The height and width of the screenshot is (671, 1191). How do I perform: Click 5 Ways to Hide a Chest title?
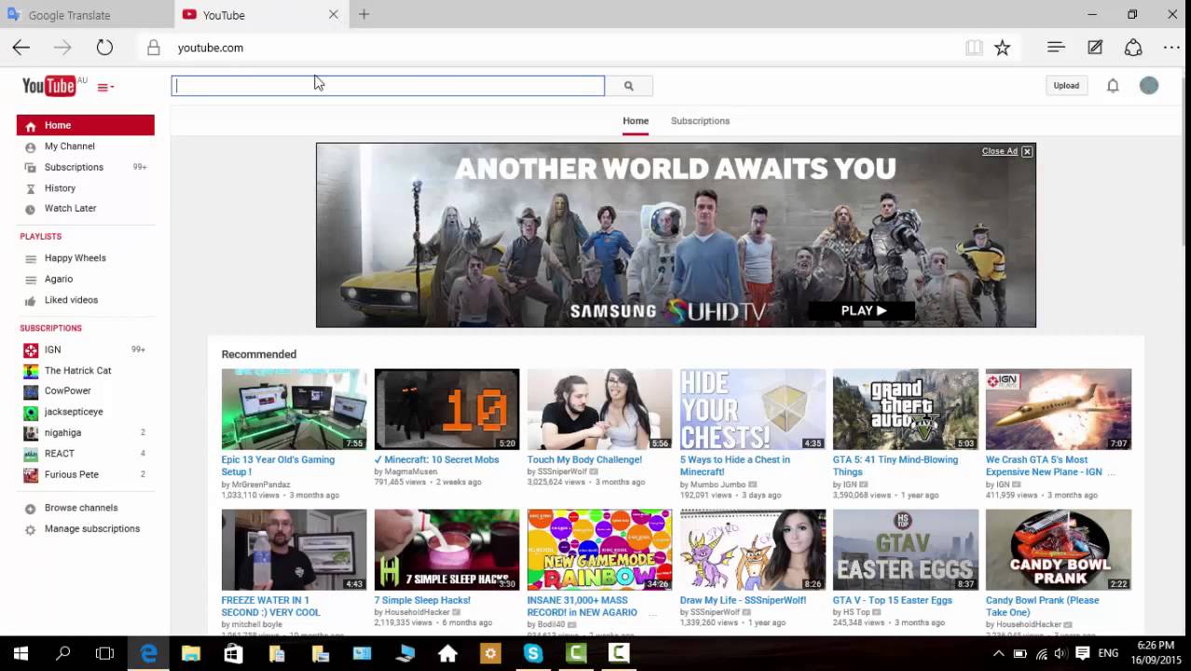tap(734, 465)
